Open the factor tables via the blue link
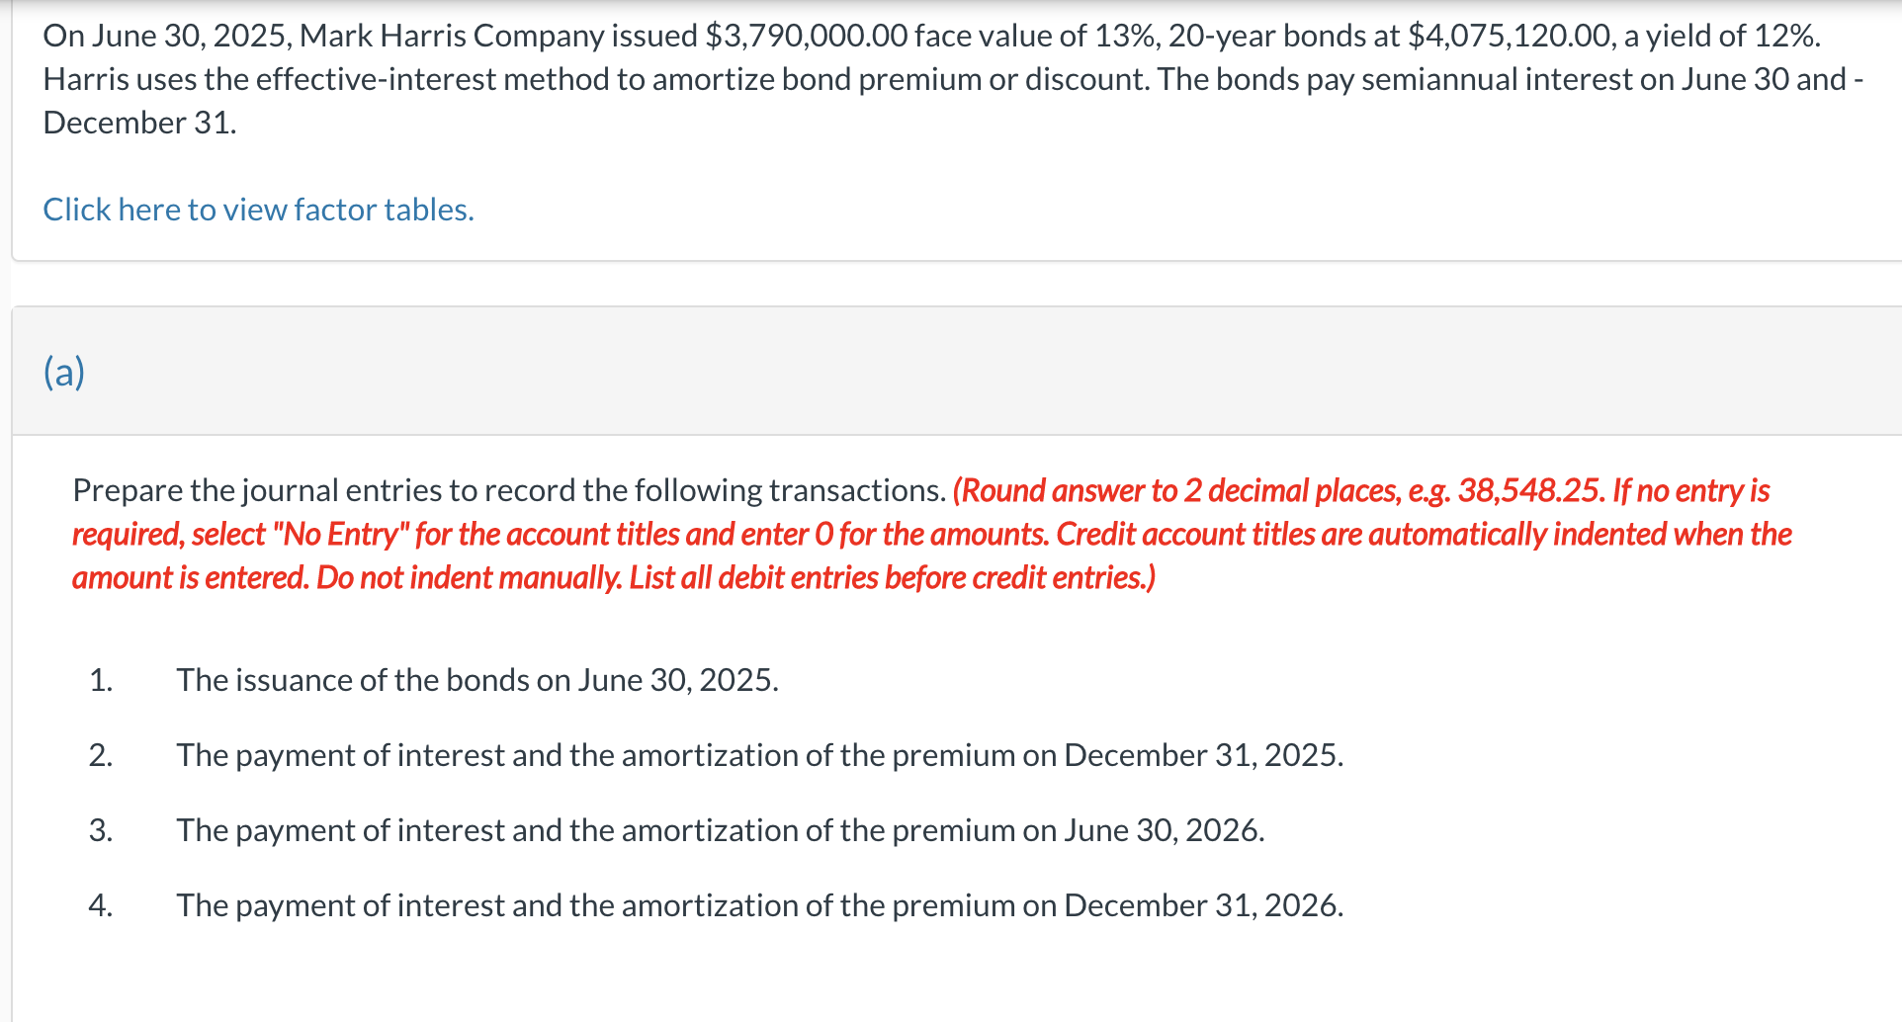This screenshot has width=1902, height=1022. pyautogui.click(x=258, y=209)
